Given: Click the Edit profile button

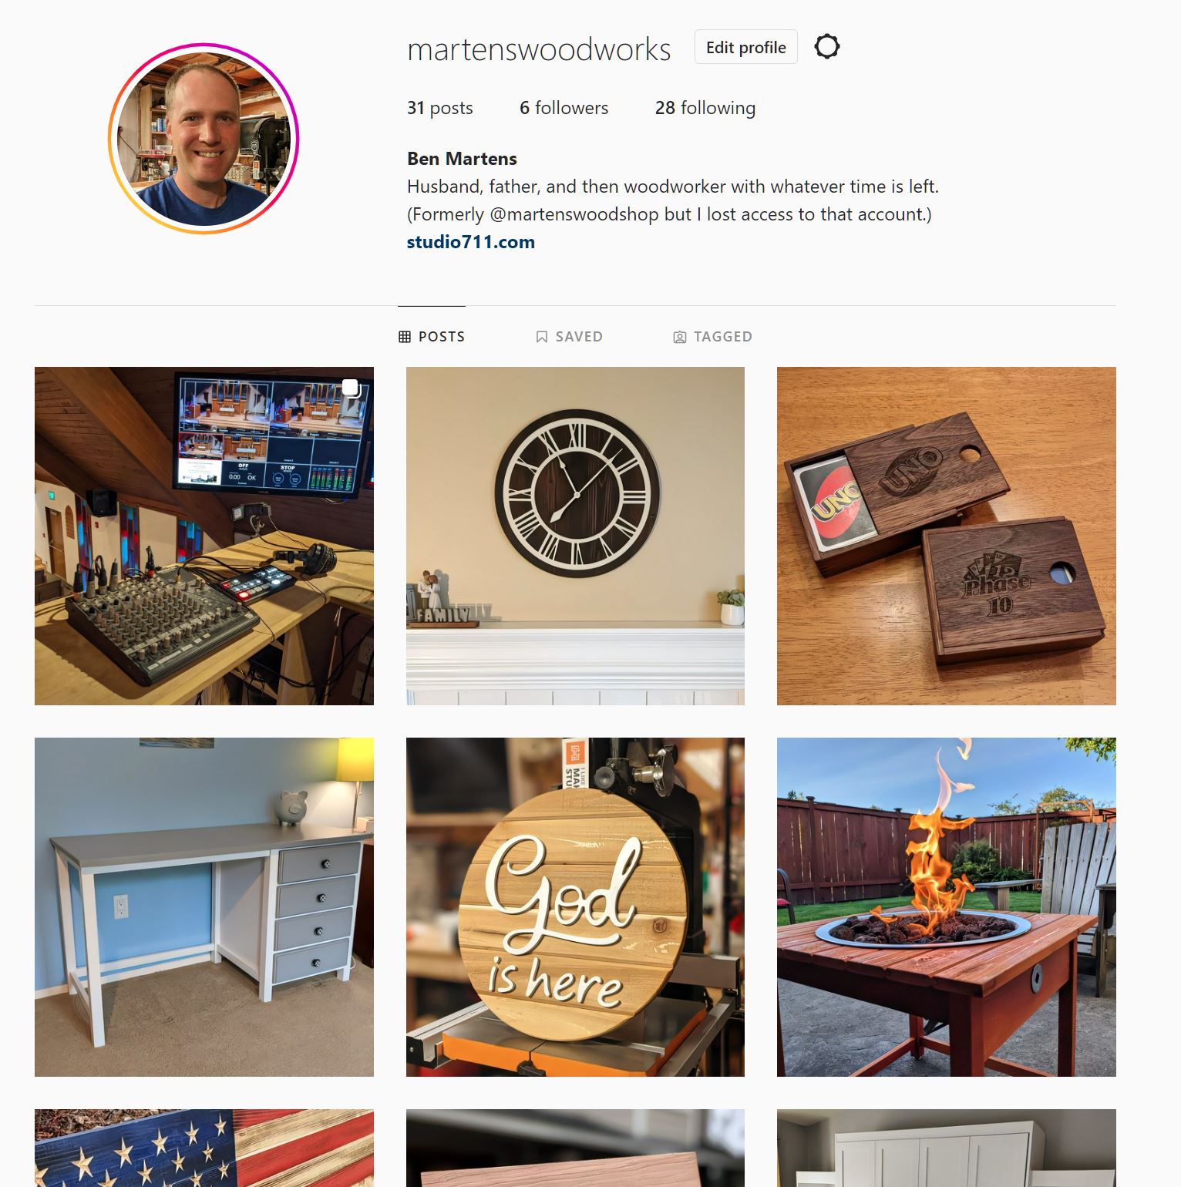Looking at the screenshot, I should click(x=745, y=47).
